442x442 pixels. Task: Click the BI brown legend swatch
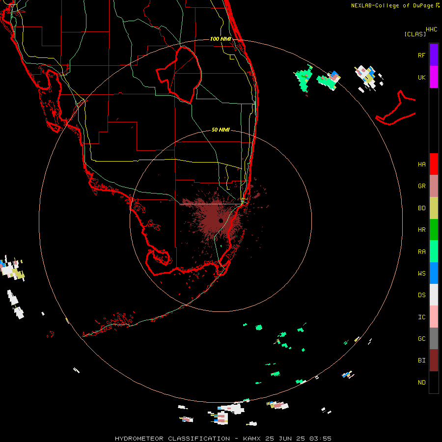tap(434, 360)
